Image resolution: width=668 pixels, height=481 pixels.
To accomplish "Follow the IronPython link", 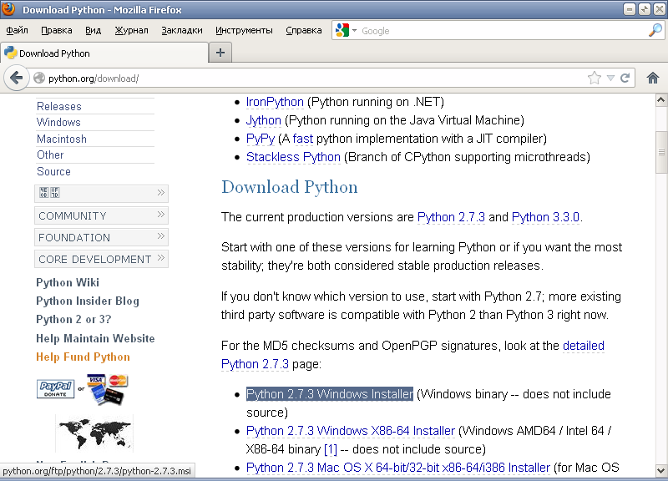I will coord(275,102).
